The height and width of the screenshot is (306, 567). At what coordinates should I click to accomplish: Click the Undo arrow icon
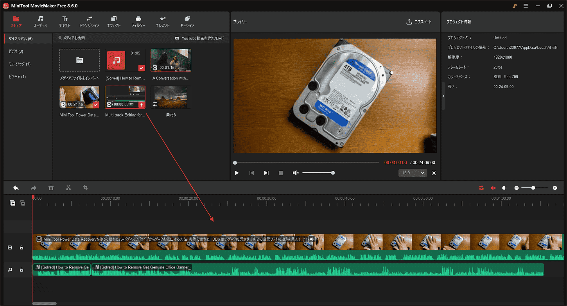16,188
